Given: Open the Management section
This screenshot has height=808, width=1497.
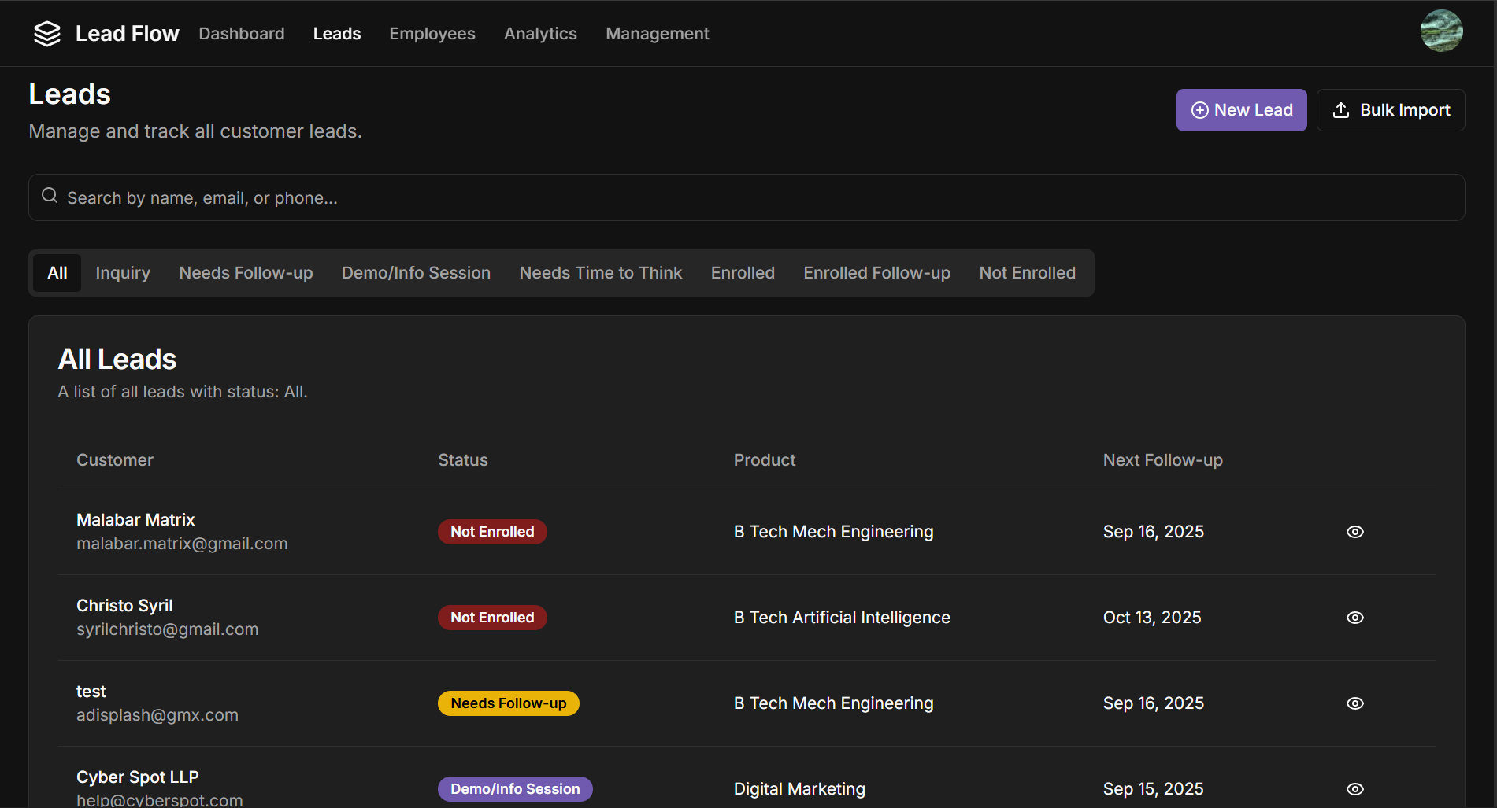Looking at the screenshot, I should (x=657, y=34).
